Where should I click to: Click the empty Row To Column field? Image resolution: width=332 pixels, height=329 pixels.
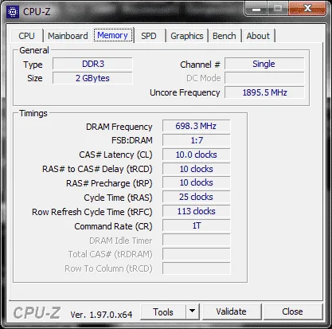pos(196,268)
